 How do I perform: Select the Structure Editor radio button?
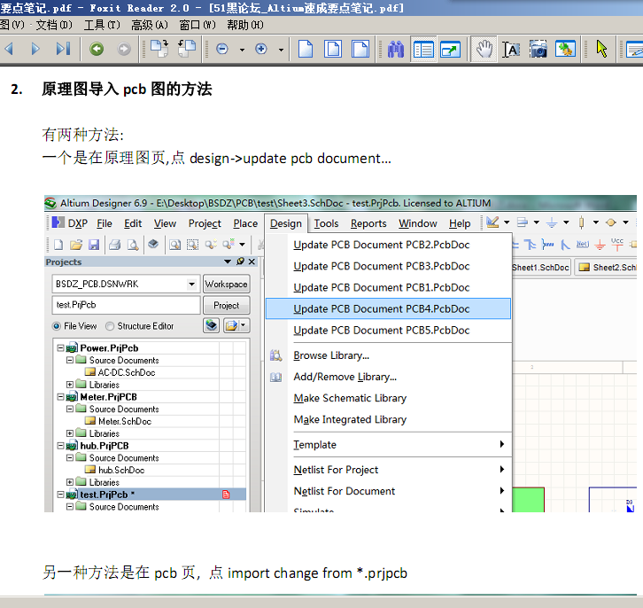110,326
